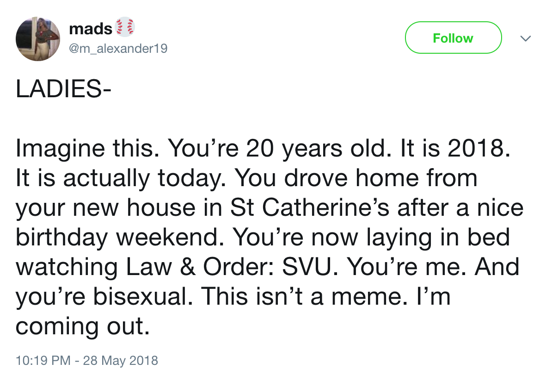Open mads' profile picture thumbnail
The height and width of the screenshot is (376, 552).
tap(38, 38)
